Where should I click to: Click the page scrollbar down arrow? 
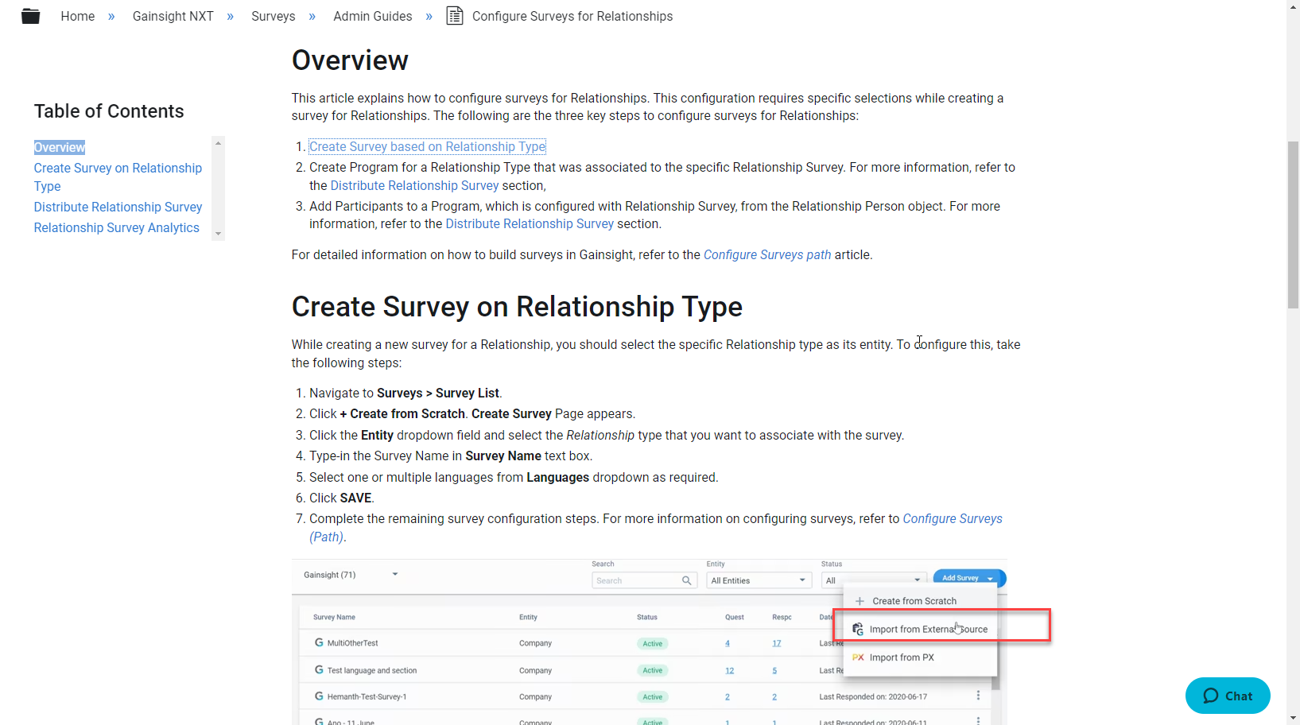(x=1293, y=719)
